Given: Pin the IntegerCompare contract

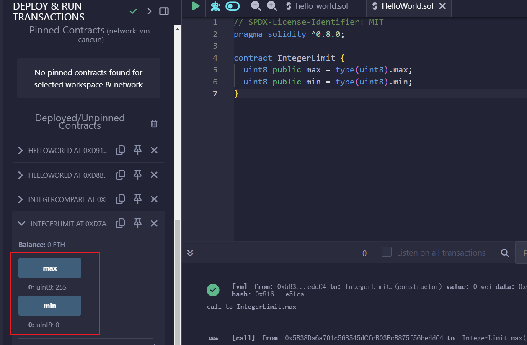Looking at the screenshot, I should pyautogui.click(x=137, y=199).
